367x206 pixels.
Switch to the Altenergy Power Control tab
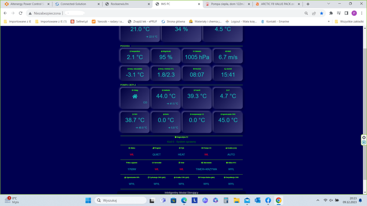coord(27,4)
